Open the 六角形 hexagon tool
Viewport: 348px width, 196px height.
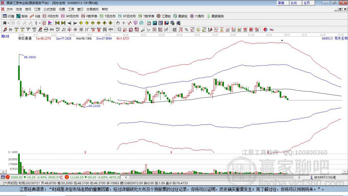tap(197, 16)
